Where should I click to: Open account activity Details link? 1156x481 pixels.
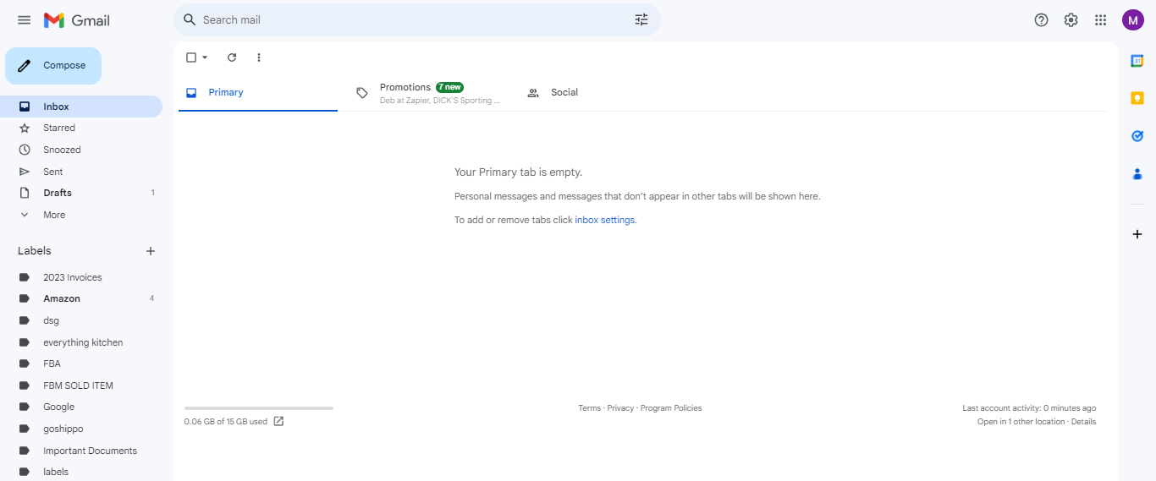tap(1083, 422)
